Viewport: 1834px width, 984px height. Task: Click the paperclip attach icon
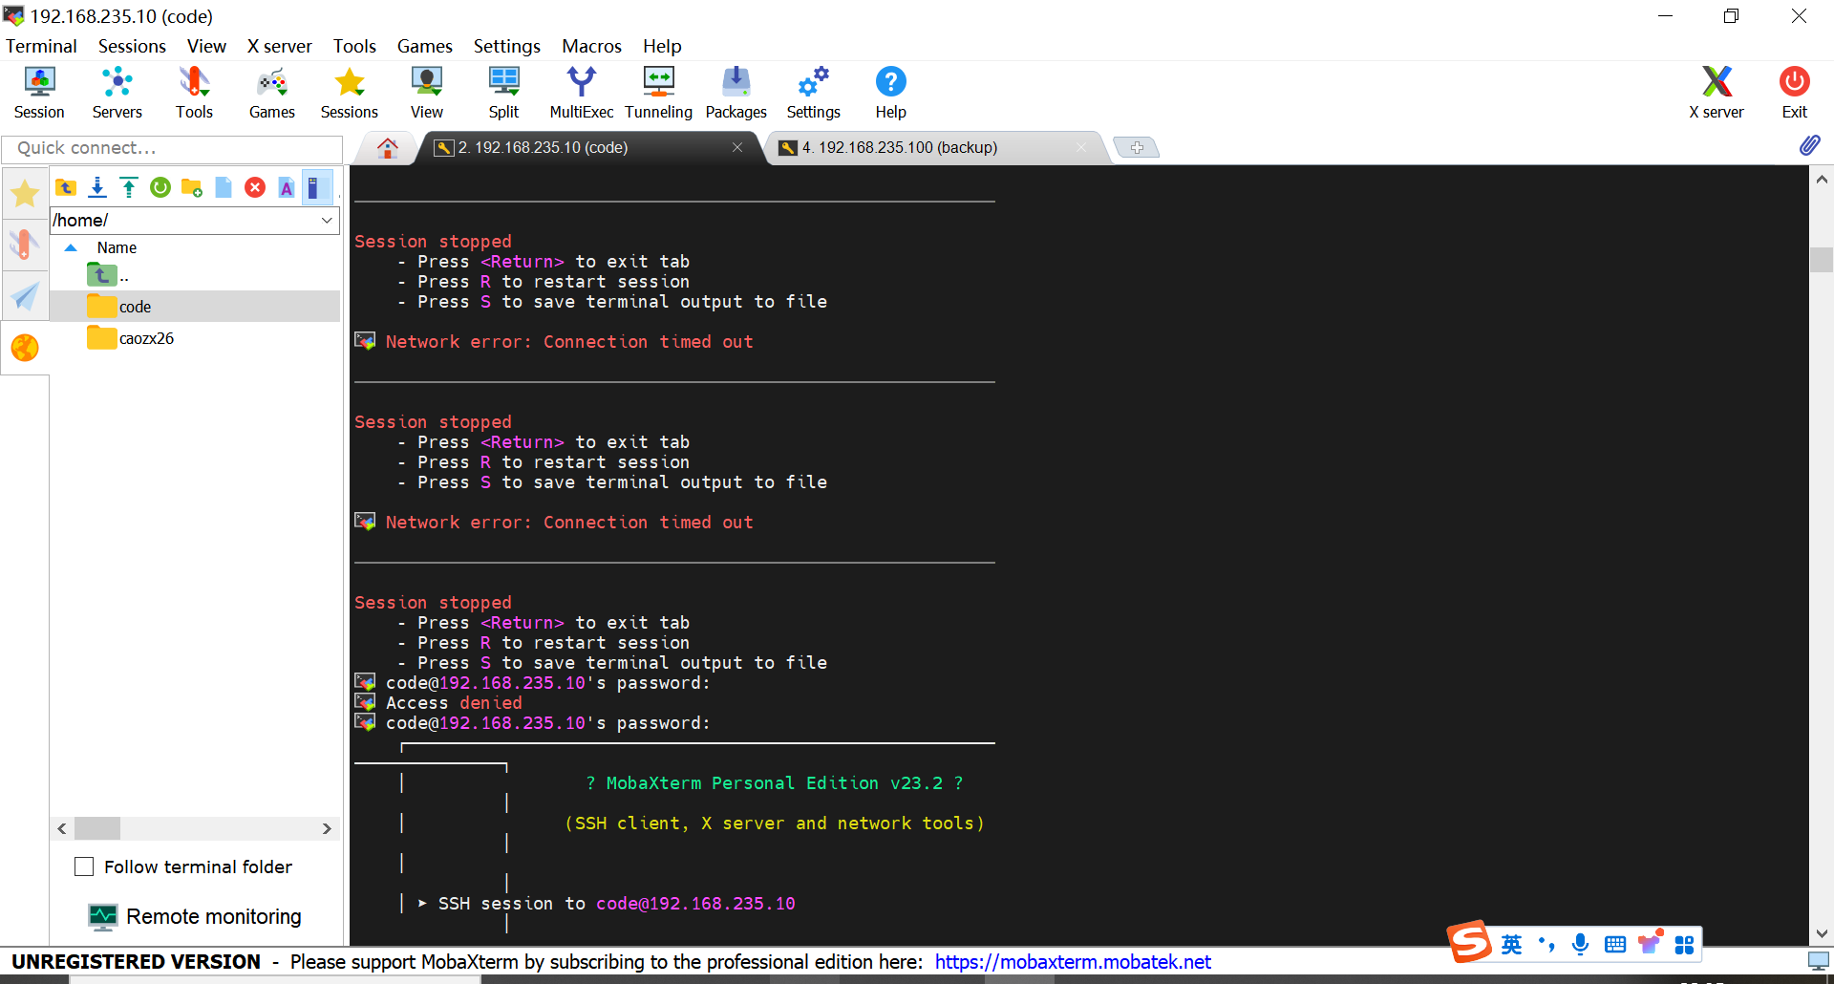[1809, 145]
